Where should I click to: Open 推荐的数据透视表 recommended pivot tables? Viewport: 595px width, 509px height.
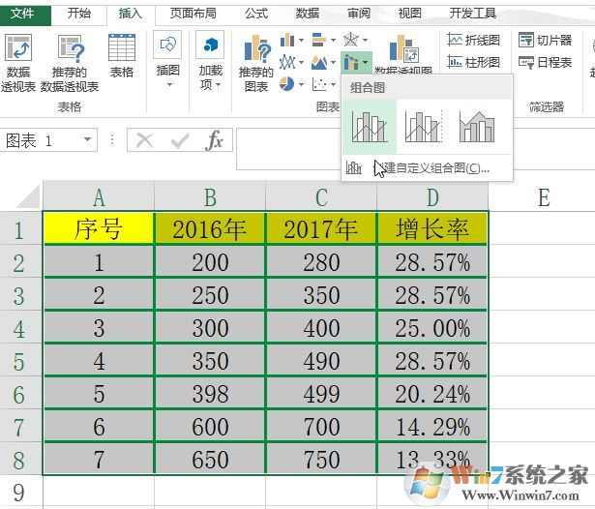[70, 63]
